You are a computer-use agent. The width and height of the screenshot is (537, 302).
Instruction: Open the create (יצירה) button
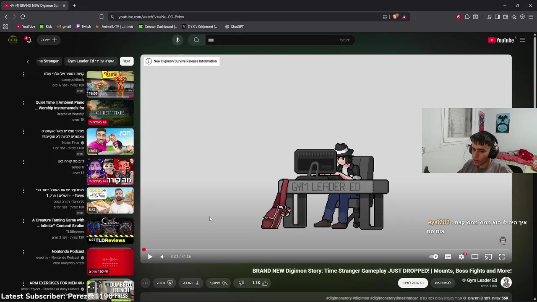click(49, 40)
